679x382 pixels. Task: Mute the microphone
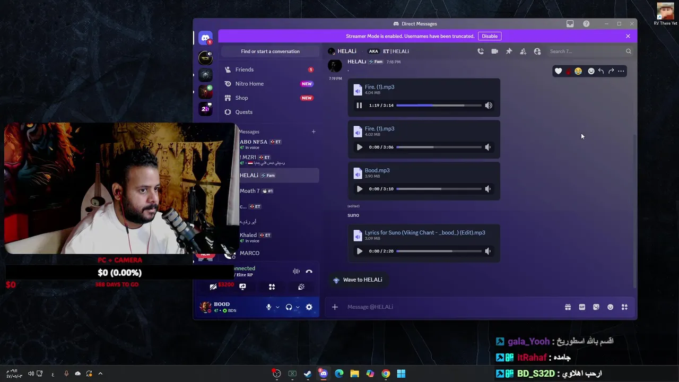pyautogui.click(x=268, y=307)
